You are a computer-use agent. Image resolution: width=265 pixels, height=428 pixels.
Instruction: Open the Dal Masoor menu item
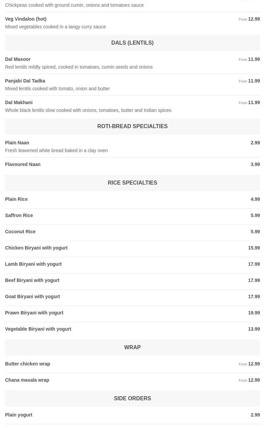tap(18, 60)
